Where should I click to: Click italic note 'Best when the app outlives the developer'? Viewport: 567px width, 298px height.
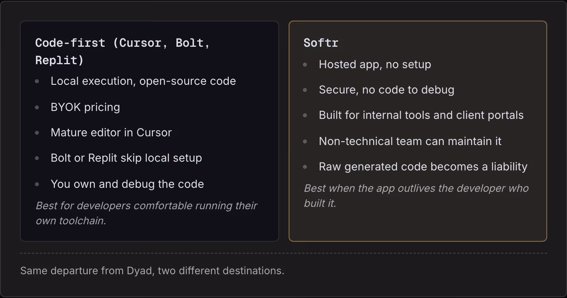point(416,196)
